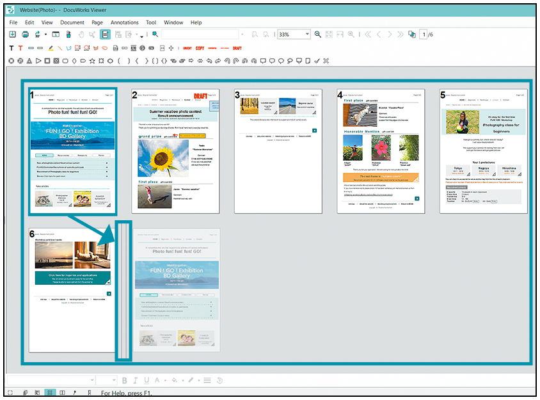This screenshot has height=400, width=540.
Task: Toggle the highlighted page view mode button
Action: tap(106, 35)
